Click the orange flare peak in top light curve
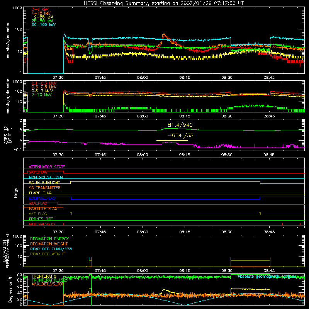 [x=164, y=35]
